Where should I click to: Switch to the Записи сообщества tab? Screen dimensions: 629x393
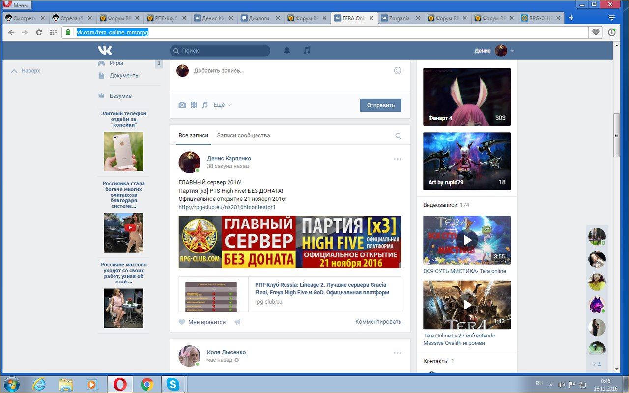point(244,135)
